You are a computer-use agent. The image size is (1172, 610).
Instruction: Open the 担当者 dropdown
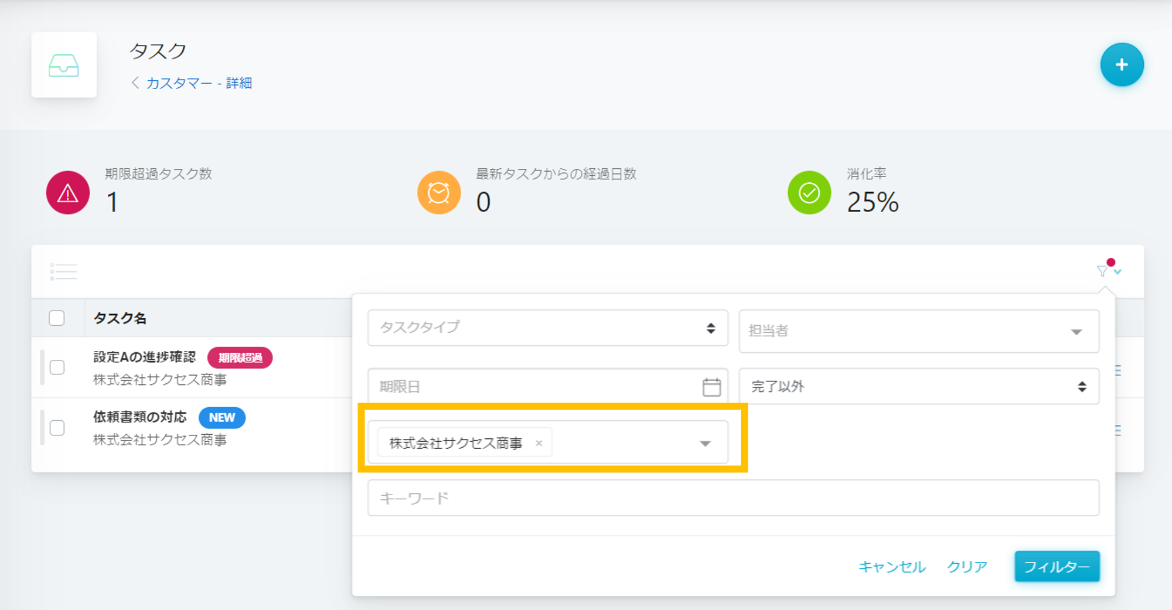[x=919, y=331]
